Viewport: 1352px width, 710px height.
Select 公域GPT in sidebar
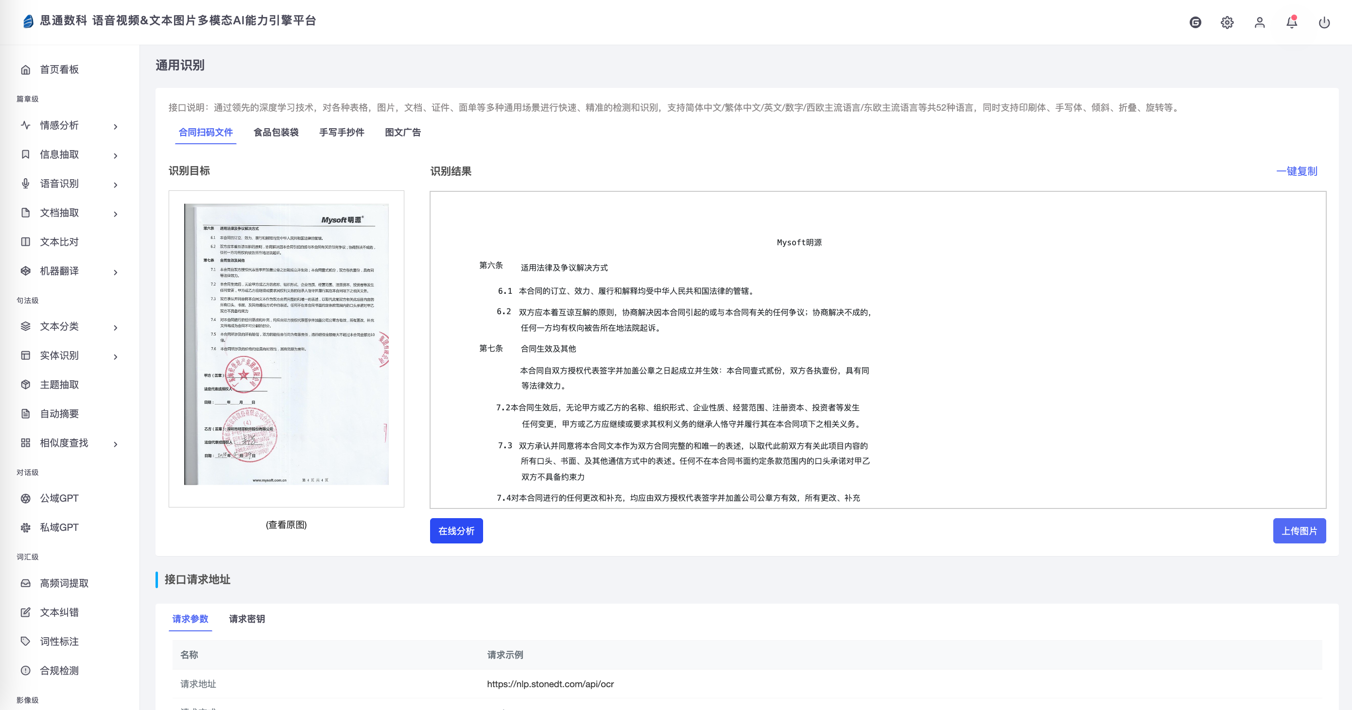[59, 498]
